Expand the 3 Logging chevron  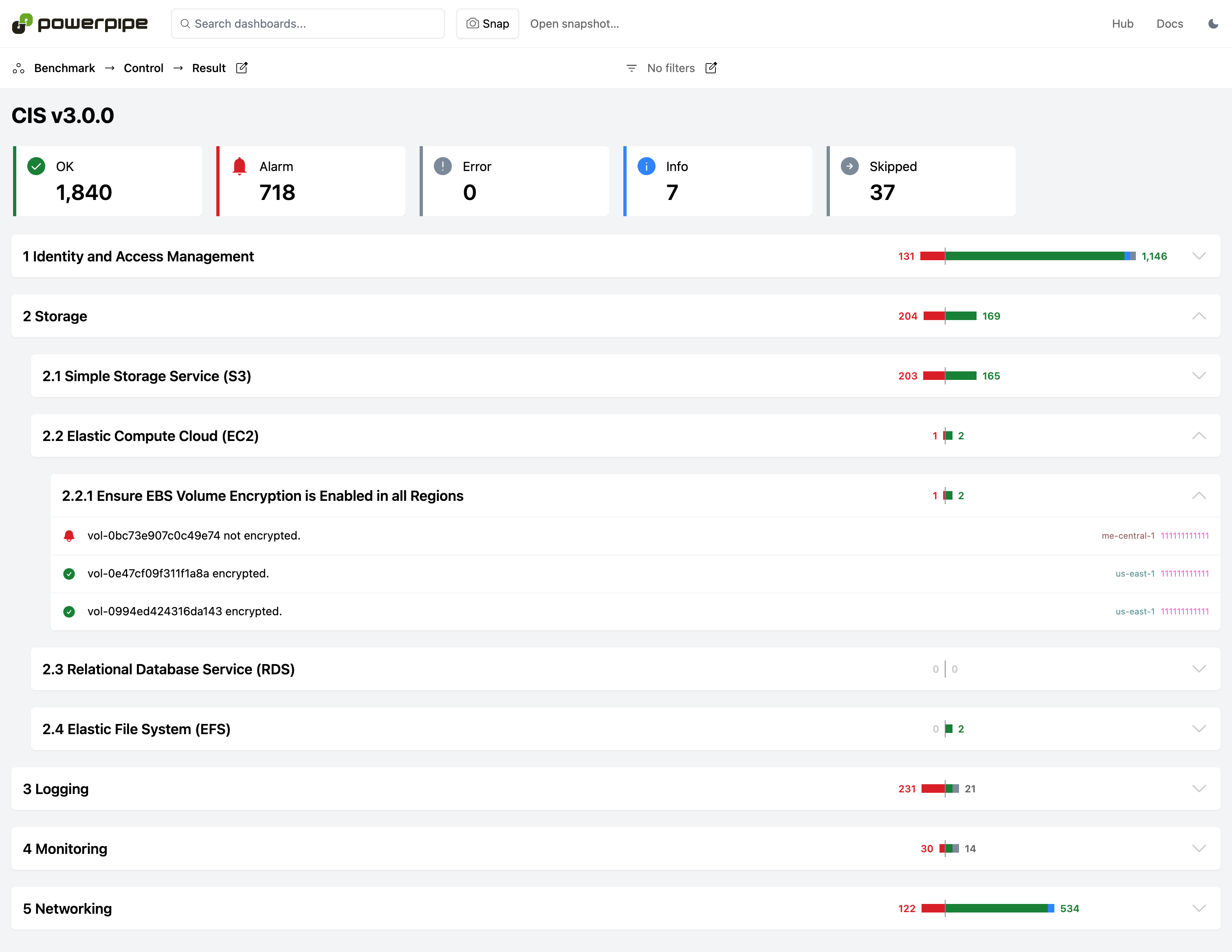coord(1199,789)
